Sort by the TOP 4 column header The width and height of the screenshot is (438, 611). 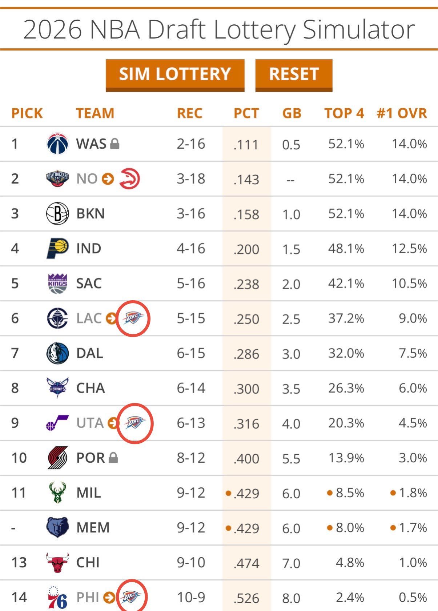coord(344,113)
